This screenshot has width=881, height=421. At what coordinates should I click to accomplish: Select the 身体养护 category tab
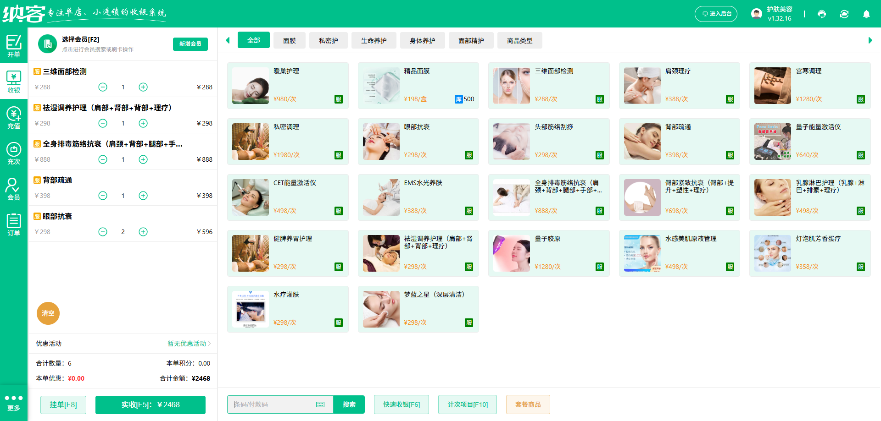pos(422,40)
